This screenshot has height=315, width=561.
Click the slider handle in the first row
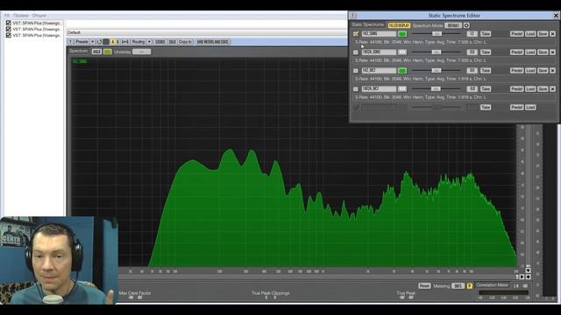pyautogui.click(x=437, y=33)
